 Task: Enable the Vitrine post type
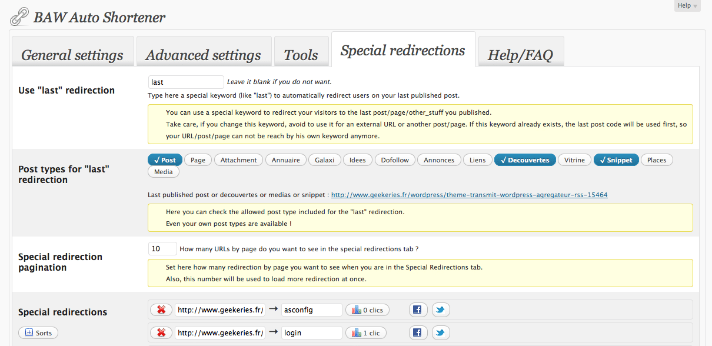coord(574,160)
